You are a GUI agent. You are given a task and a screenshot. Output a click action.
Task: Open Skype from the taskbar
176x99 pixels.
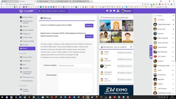pos(74,97)
